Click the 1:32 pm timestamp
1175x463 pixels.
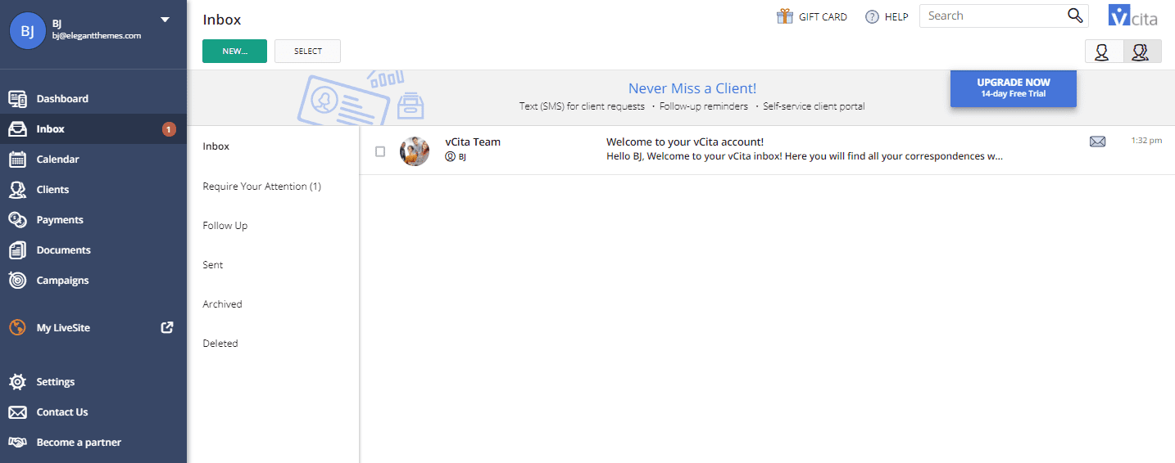[1146, 141]
